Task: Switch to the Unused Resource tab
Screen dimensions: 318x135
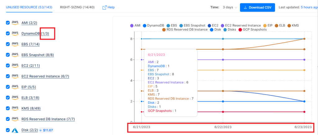Action: (29, 7)
